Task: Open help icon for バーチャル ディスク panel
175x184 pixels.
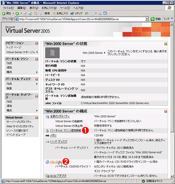Action: click(x=37, y=79)
